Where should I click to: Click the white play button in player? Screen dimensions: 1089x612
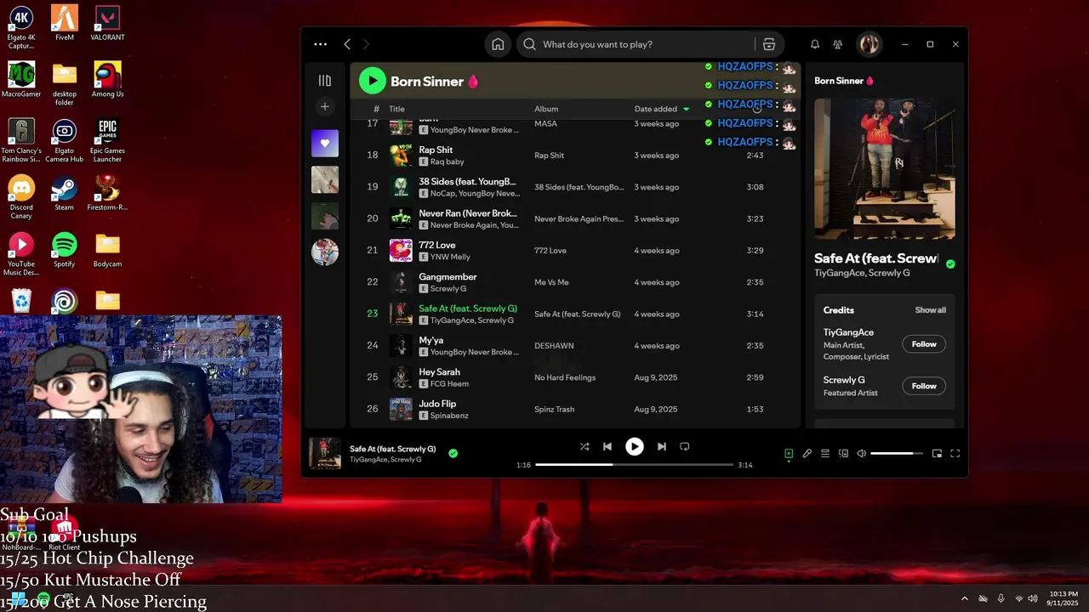click(635, 446)
